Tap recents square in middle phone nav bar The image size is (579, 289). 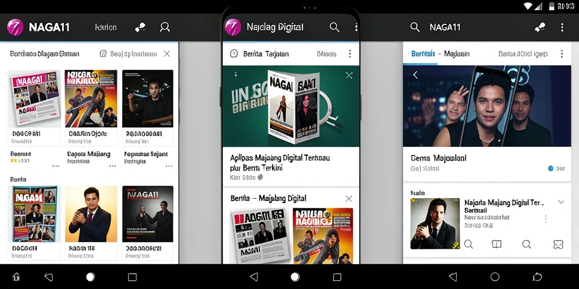coord(337,277)
